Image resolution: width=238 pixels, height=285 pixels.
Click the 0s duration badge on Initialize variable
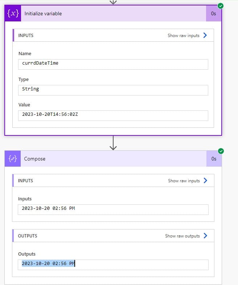[x=214, y=13]
